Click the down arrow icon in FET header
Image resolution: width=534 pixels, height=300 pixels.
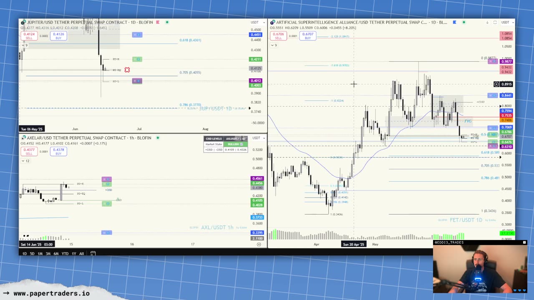(487, 22)
